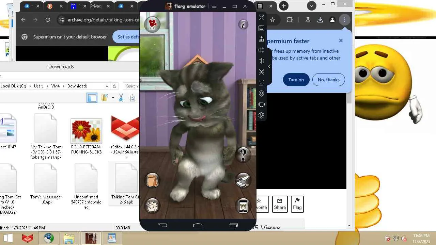
Task: Open the emulator keyboard mapping icon
Action: (262, 28)
